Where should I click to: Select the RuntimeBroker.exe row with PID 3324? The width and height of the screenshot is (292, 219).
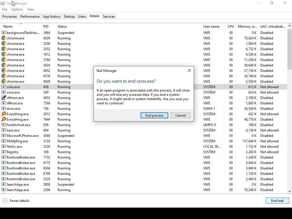point(144,179)
